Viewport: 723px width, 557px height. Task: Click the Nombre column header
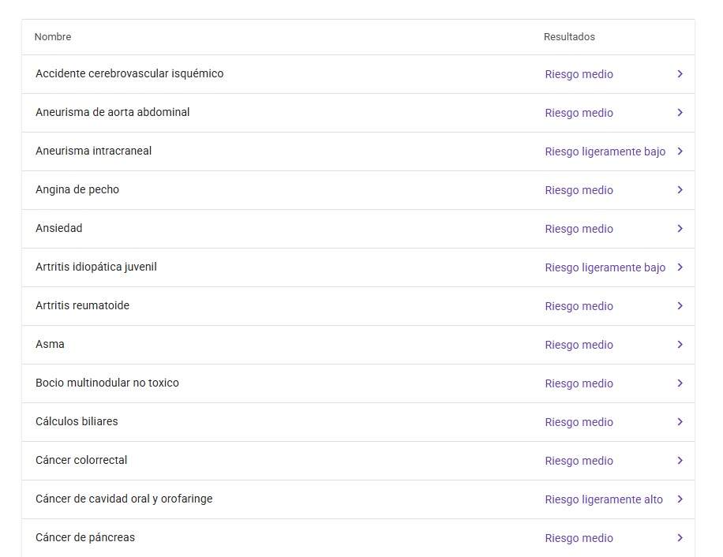tap(53, 37)
